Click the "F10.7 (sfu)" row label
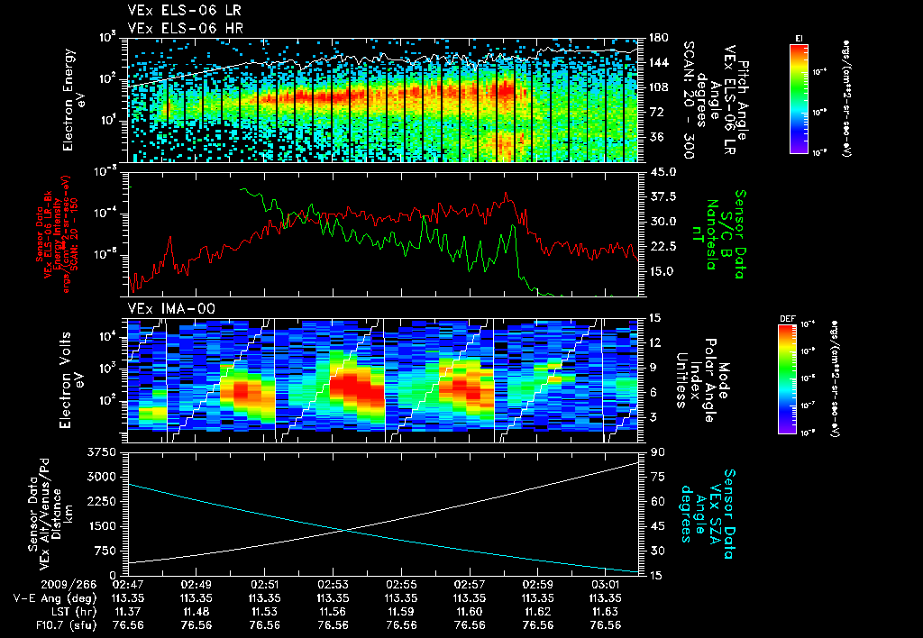 coord(65,625)
